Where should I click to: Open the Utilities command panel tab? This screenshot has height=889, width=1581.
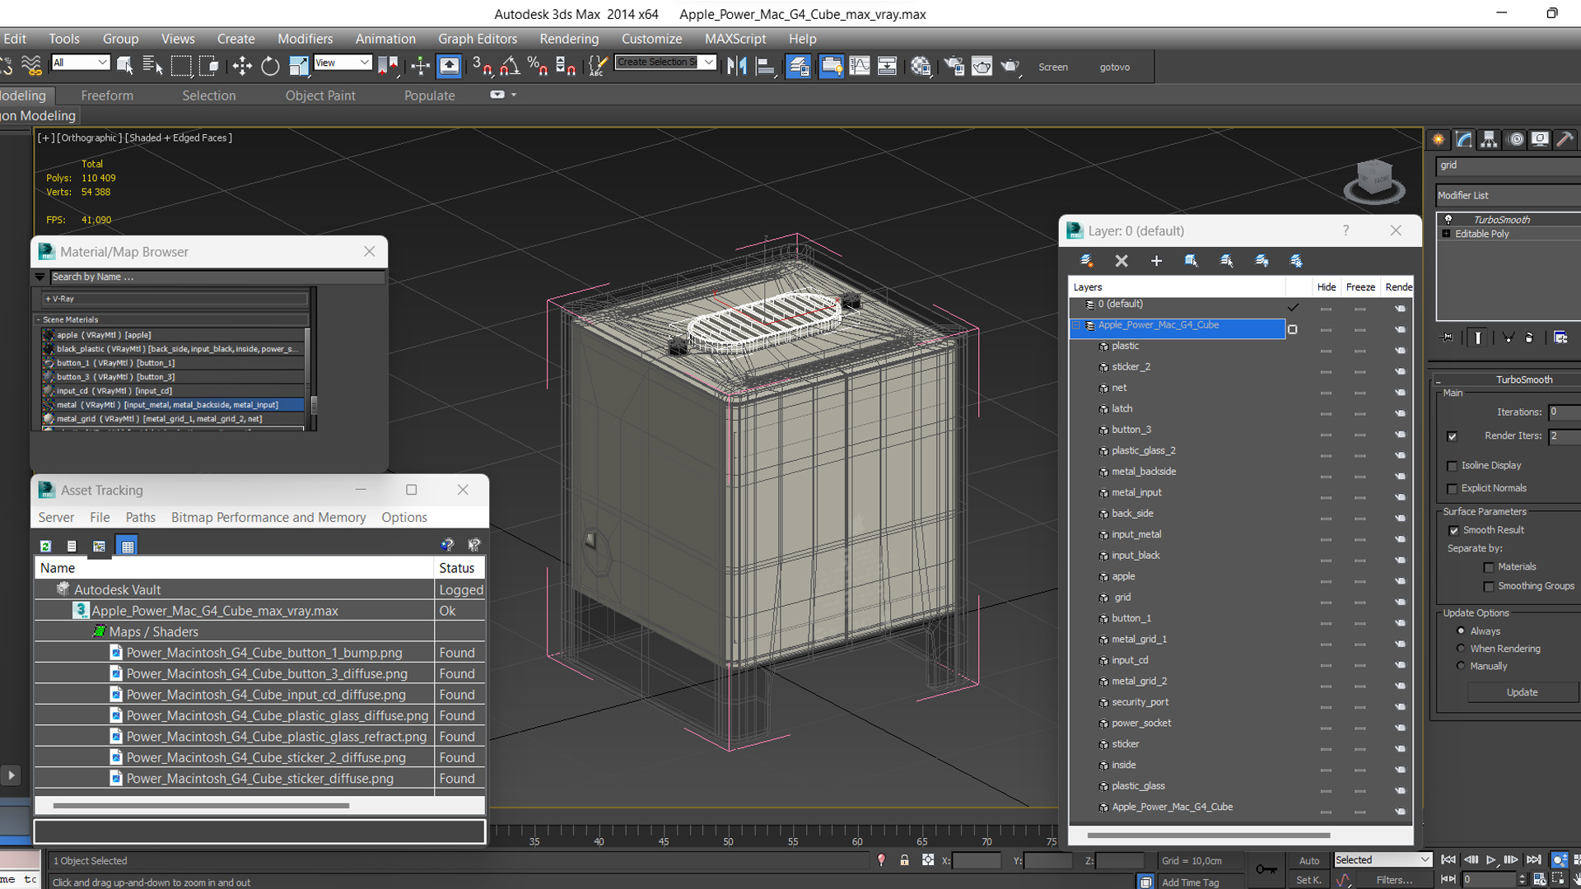pyautogui.click(x=1565, y=140)
